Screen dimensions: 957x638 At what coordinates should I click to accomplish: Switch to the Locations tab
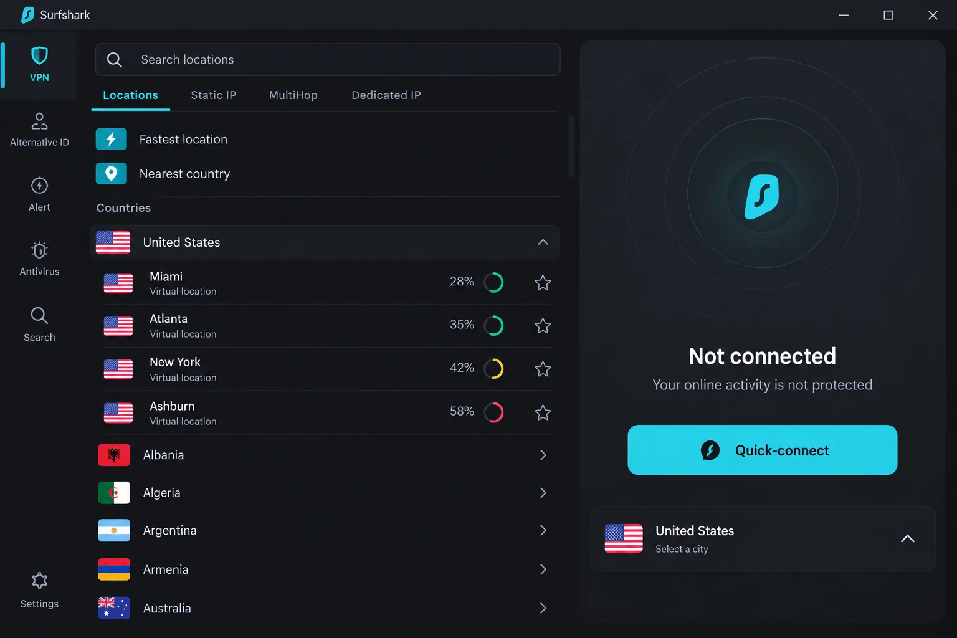click(130, 95)
